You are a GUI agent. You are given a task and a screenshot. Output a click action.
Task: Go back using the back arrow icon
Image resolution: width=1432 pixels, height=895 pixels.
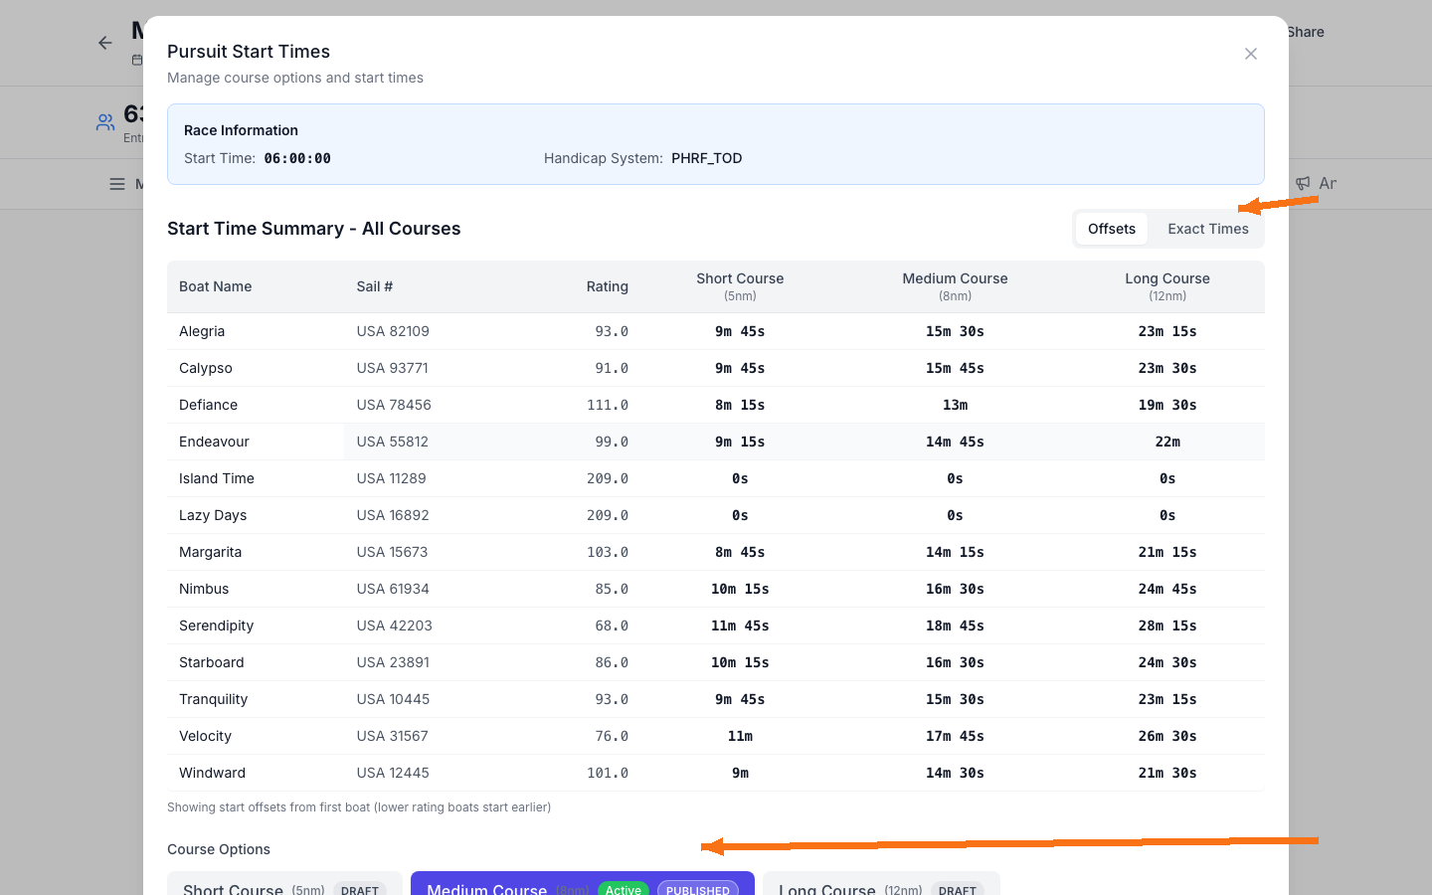[x=104, y=43]
